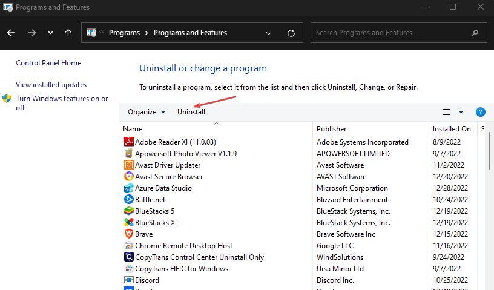Click the BlueStacks 5 icon
Image resolution: width=494 pixels, height=290 pixels.
point(128,211)
